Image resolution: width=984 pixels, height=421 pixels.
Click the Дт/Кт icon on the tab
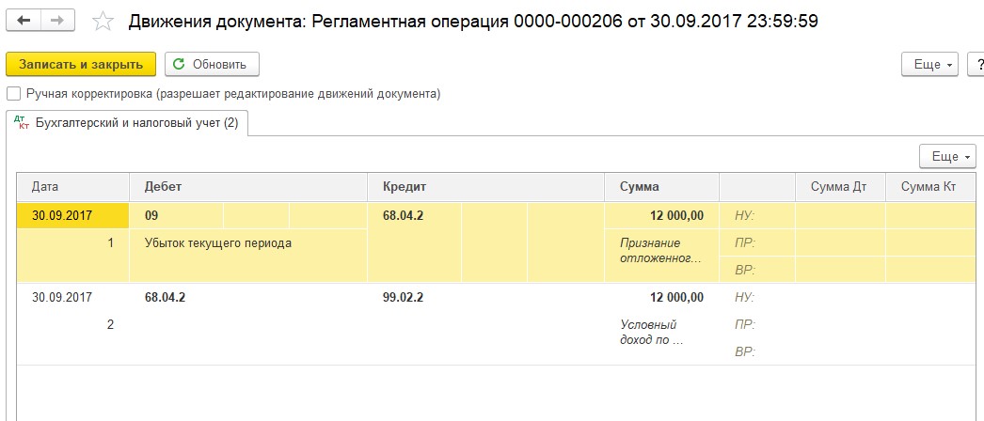tap(24, 122)
